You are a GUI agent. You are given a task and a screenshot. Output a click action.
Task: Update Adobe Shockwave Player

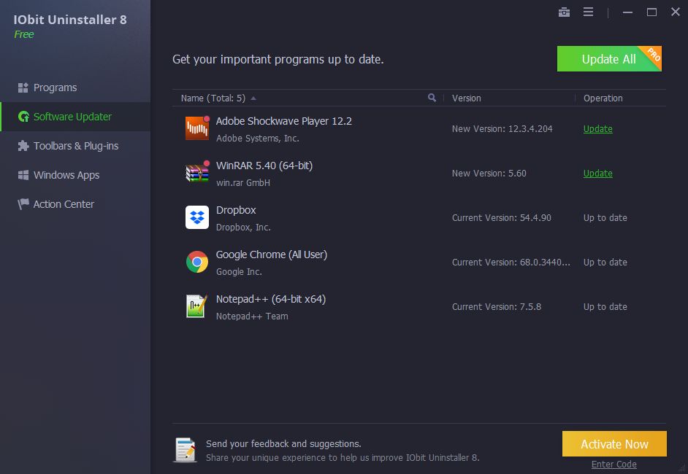pos(597,129)
